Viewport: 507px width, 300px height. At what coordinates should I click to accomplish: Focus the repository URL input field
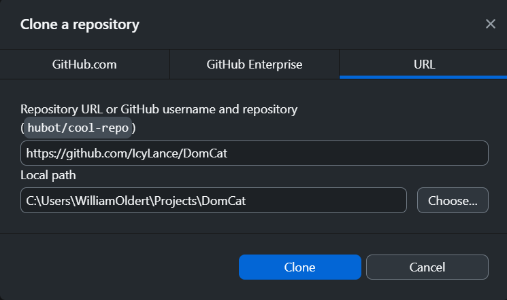[254, 153]
